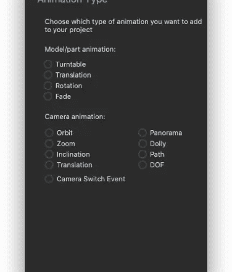Click the Turntable text label
This screenshot has height=272, width=232.
point(71,64)
